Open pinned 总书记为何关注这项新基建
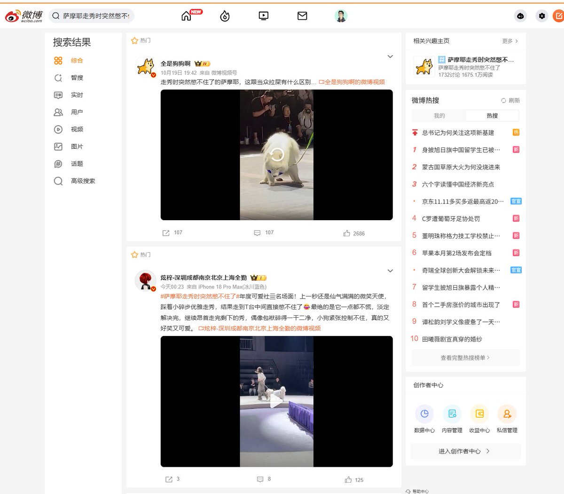 [458, 133]
